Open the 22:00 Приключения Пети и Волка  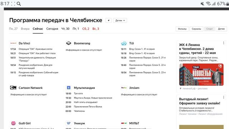[84, 107]
